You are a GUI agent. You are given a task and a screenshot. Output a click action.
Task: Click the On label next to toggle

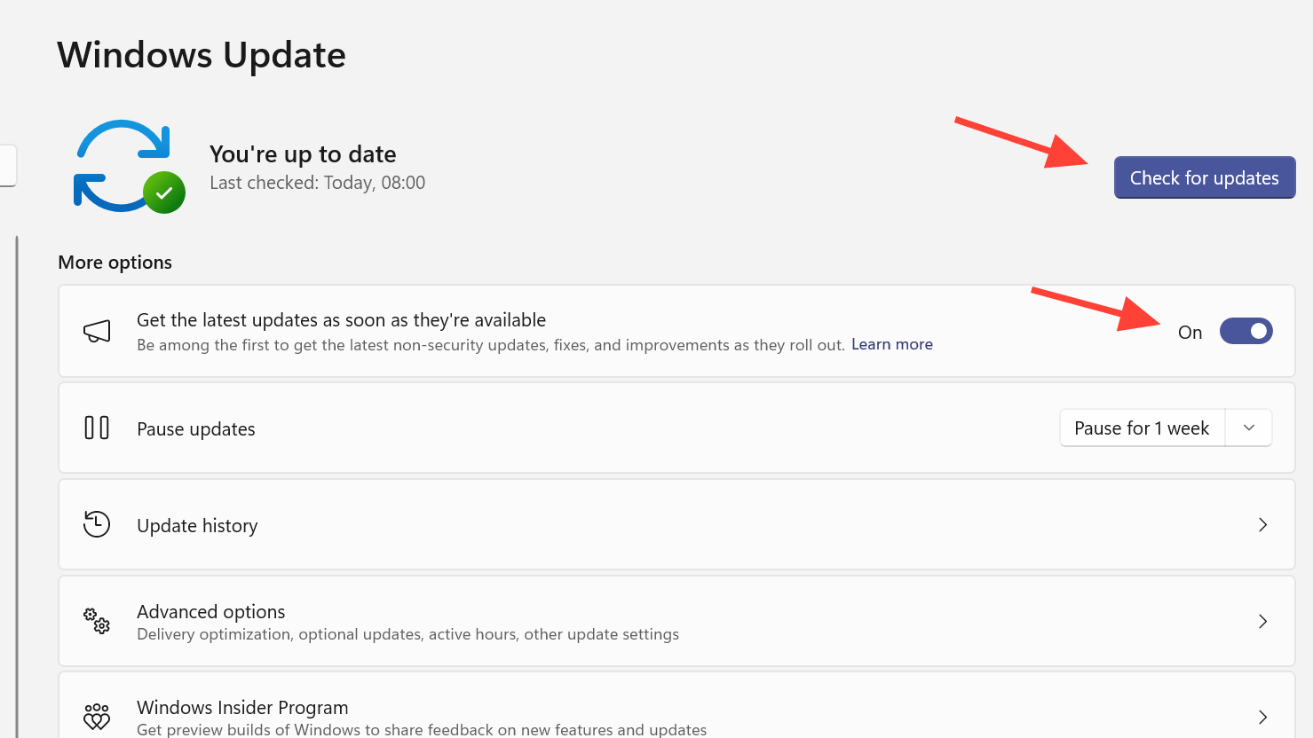click(1190, 333)
